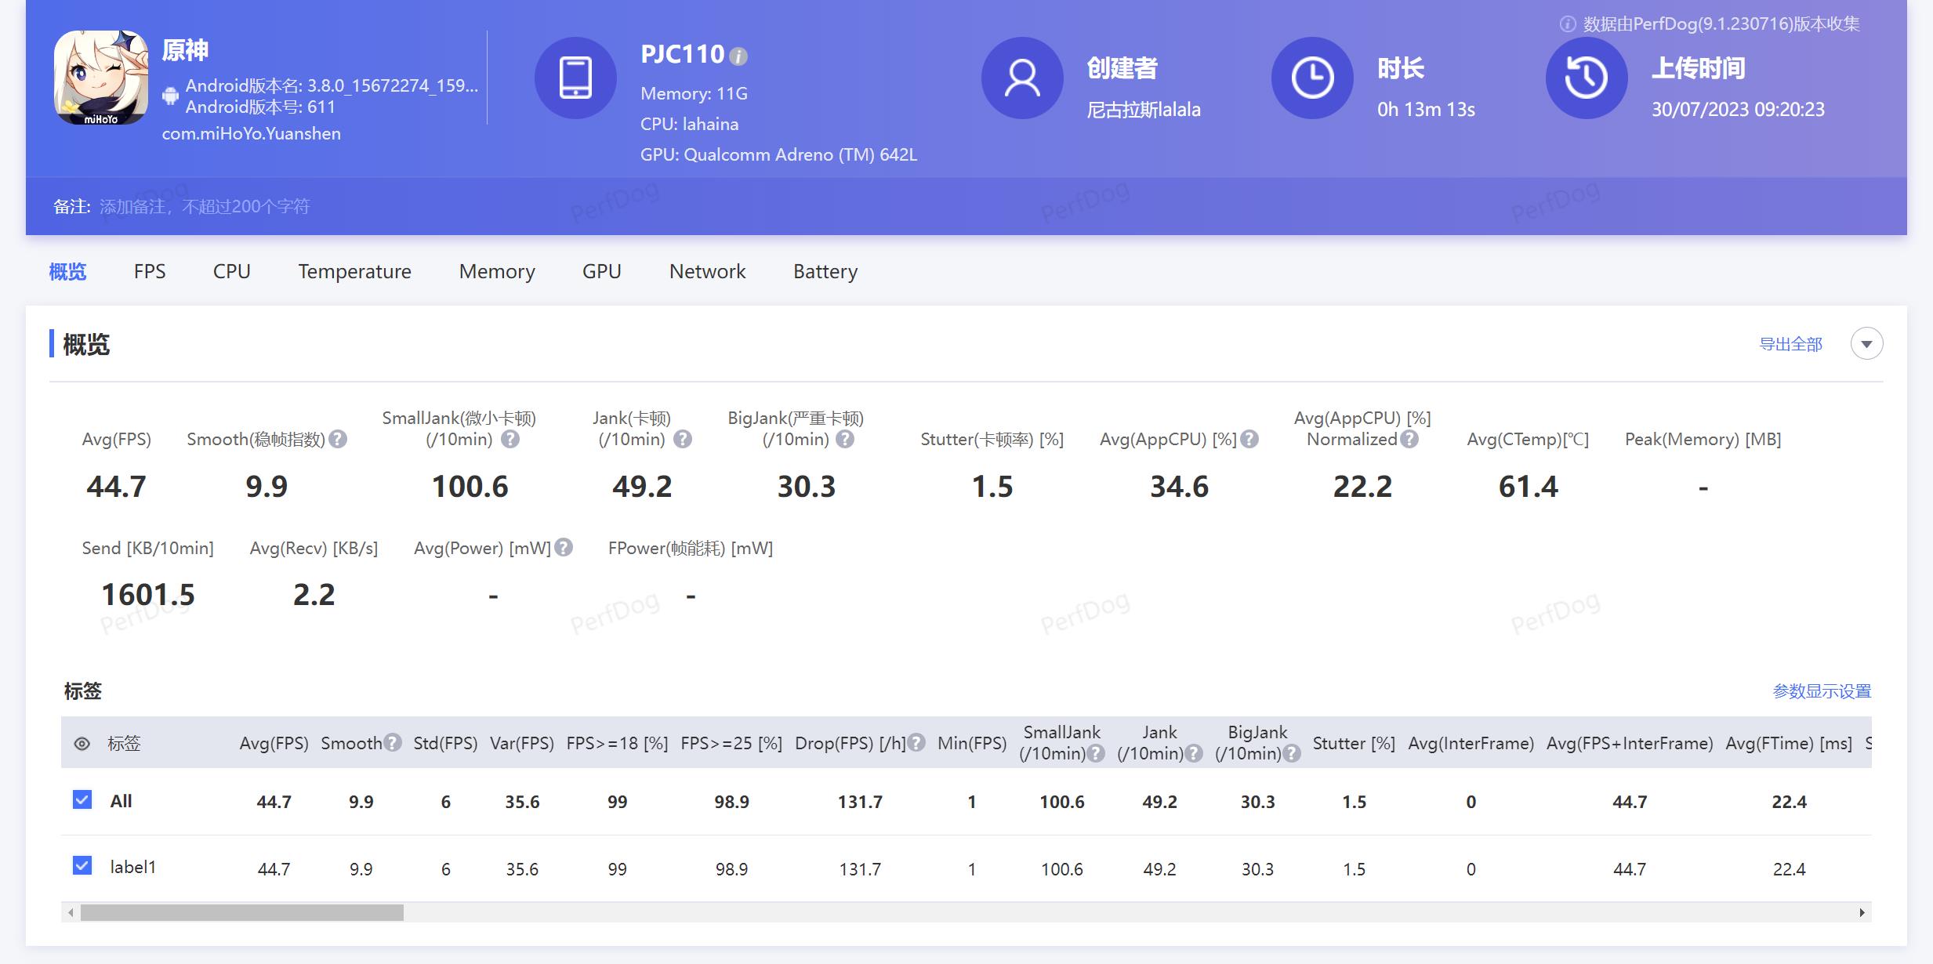Uncheck the All row checkbox

click(82, 799)
